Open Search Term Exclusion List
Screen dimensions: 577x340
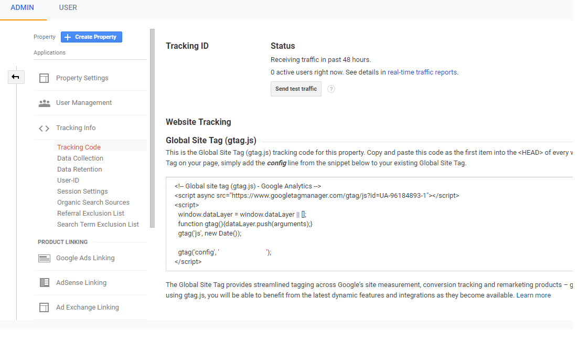98,225
